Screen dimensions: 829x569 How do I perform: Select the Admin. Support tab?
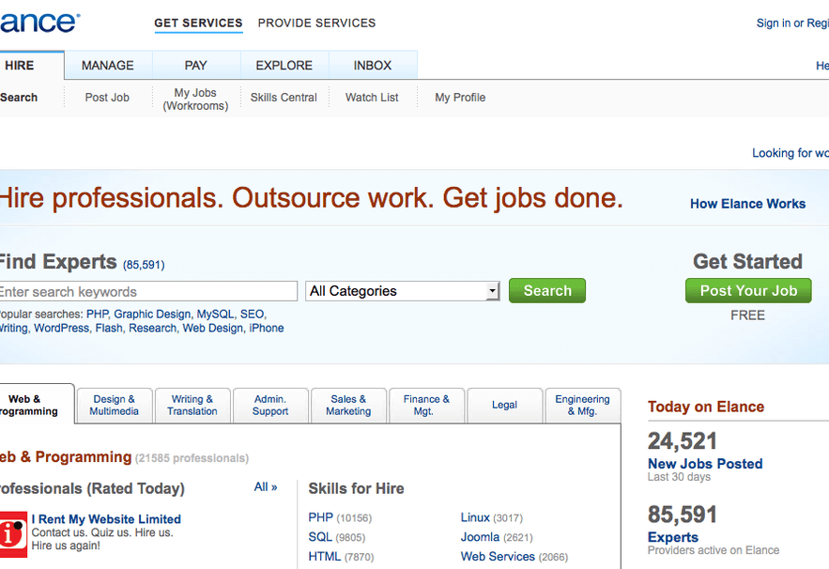coord(270,405)
